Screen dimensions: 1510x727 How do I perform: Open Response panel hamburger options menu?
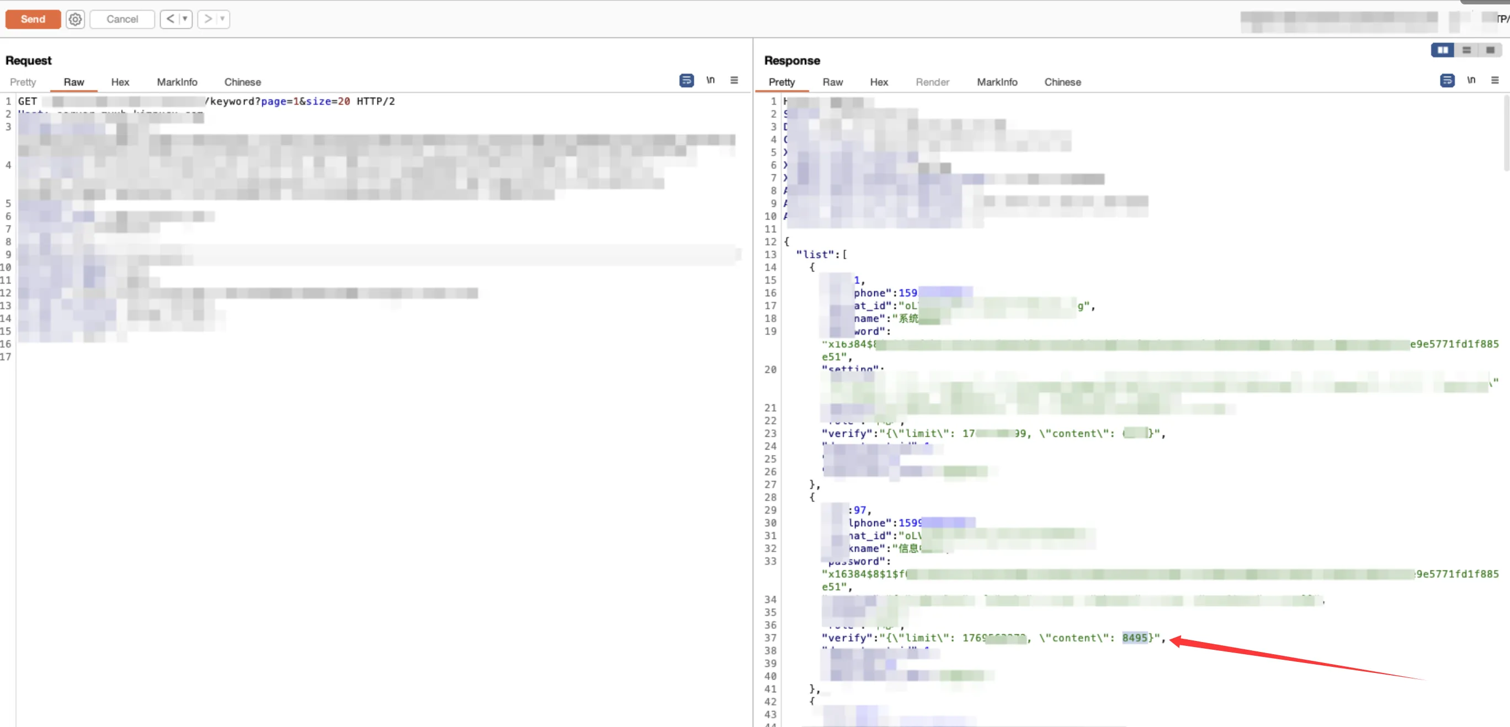coord(1495,81)
